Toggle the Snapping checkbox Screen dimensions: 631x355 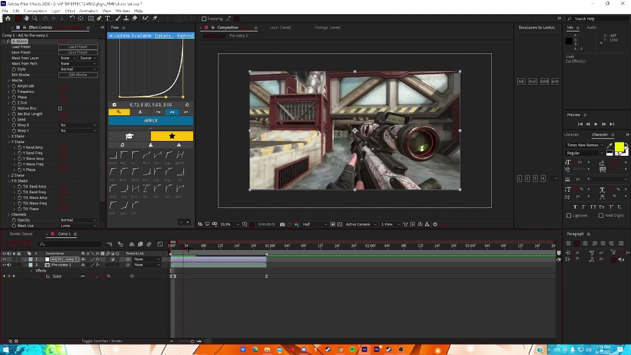pos(204,19)
